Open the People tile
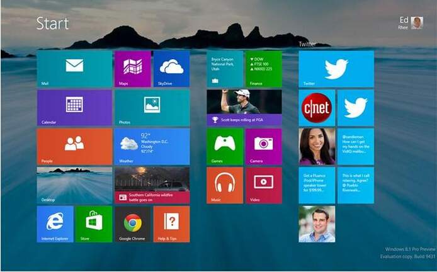This screenshot has height=272, width=437. click(74, 146)
